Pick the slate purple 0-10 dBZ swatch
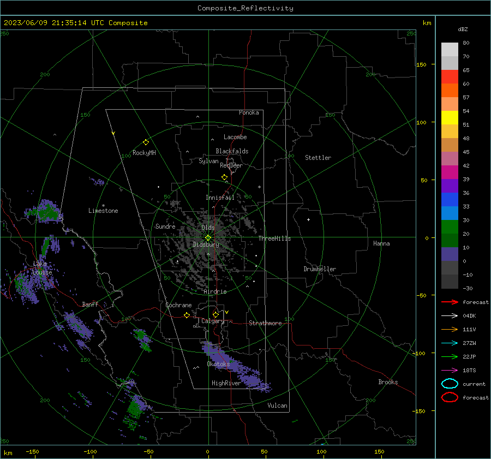This screenshot has width=491, height=459. pyautogui.click(x=450, y=254)
